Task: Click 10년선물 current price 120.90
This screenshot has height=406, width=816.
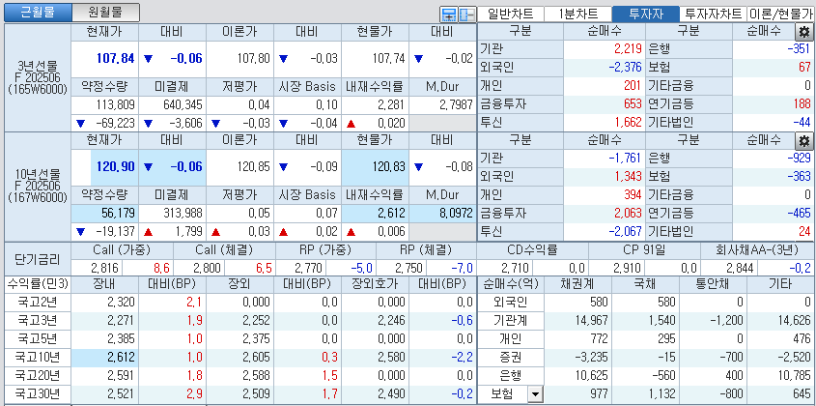Action: 115,167
